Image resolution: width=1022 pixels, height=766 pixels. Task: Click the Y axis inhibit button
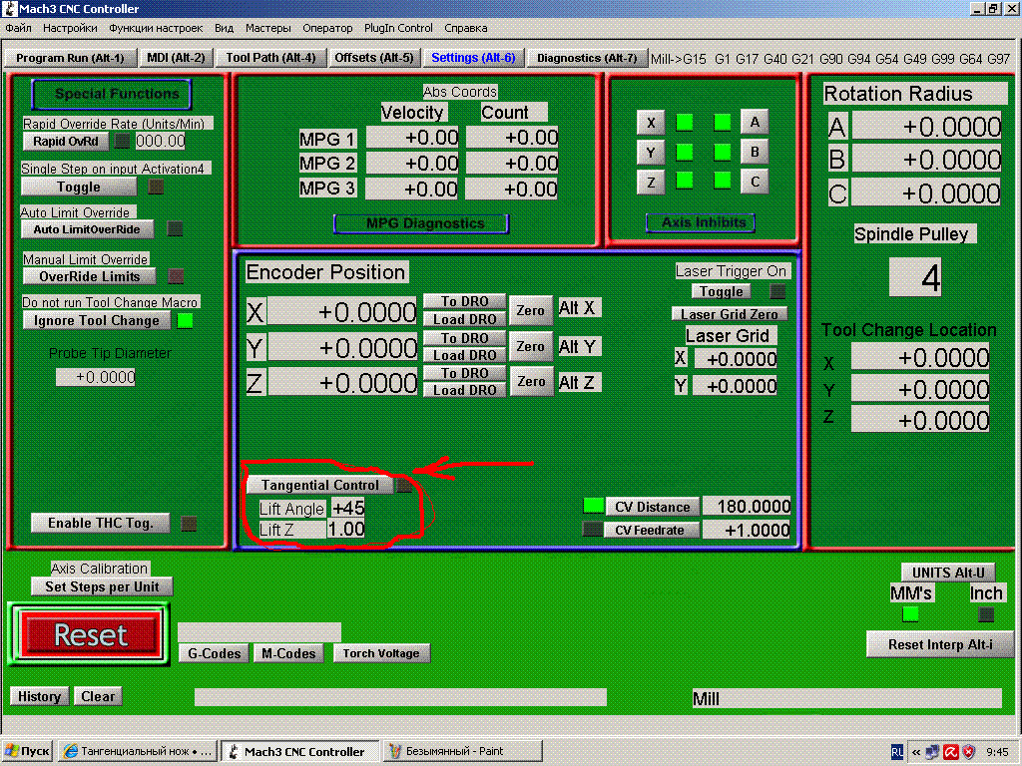tap(651, 153)
